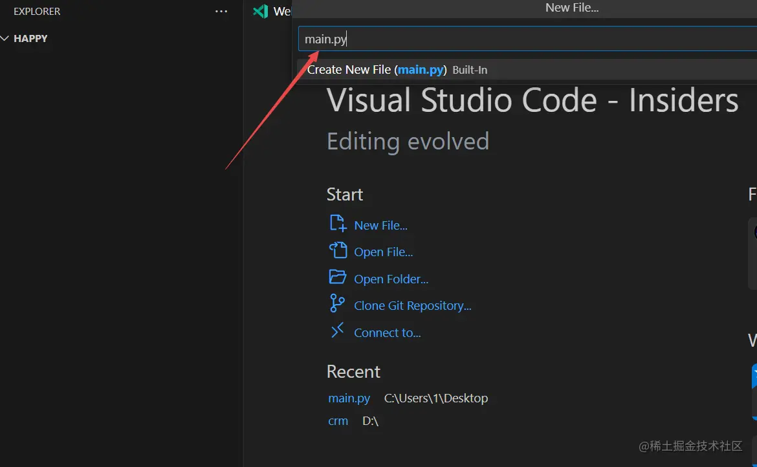Screen dimensions: 757x467
Task: Click the Editing evolved subtitle
Action: tap(408, 142)
